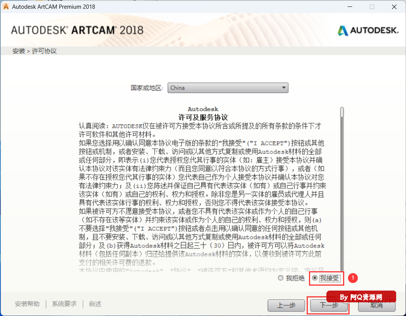This screenshot has height=316, width=406.
Task: Click the Autodesk ArtCAM Premium 2018 window title
Action: [53, 7]
